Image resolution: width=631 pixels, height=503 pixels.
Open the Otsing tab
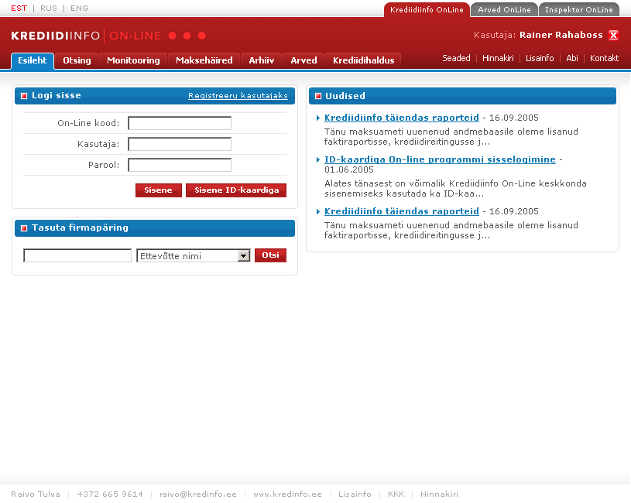[x=77, y=60]
